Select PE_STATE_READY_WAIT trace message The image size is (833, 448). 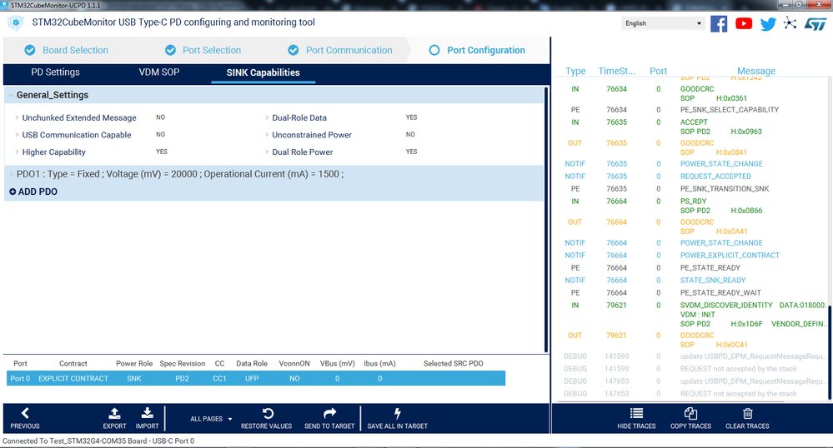pos(720,293)
